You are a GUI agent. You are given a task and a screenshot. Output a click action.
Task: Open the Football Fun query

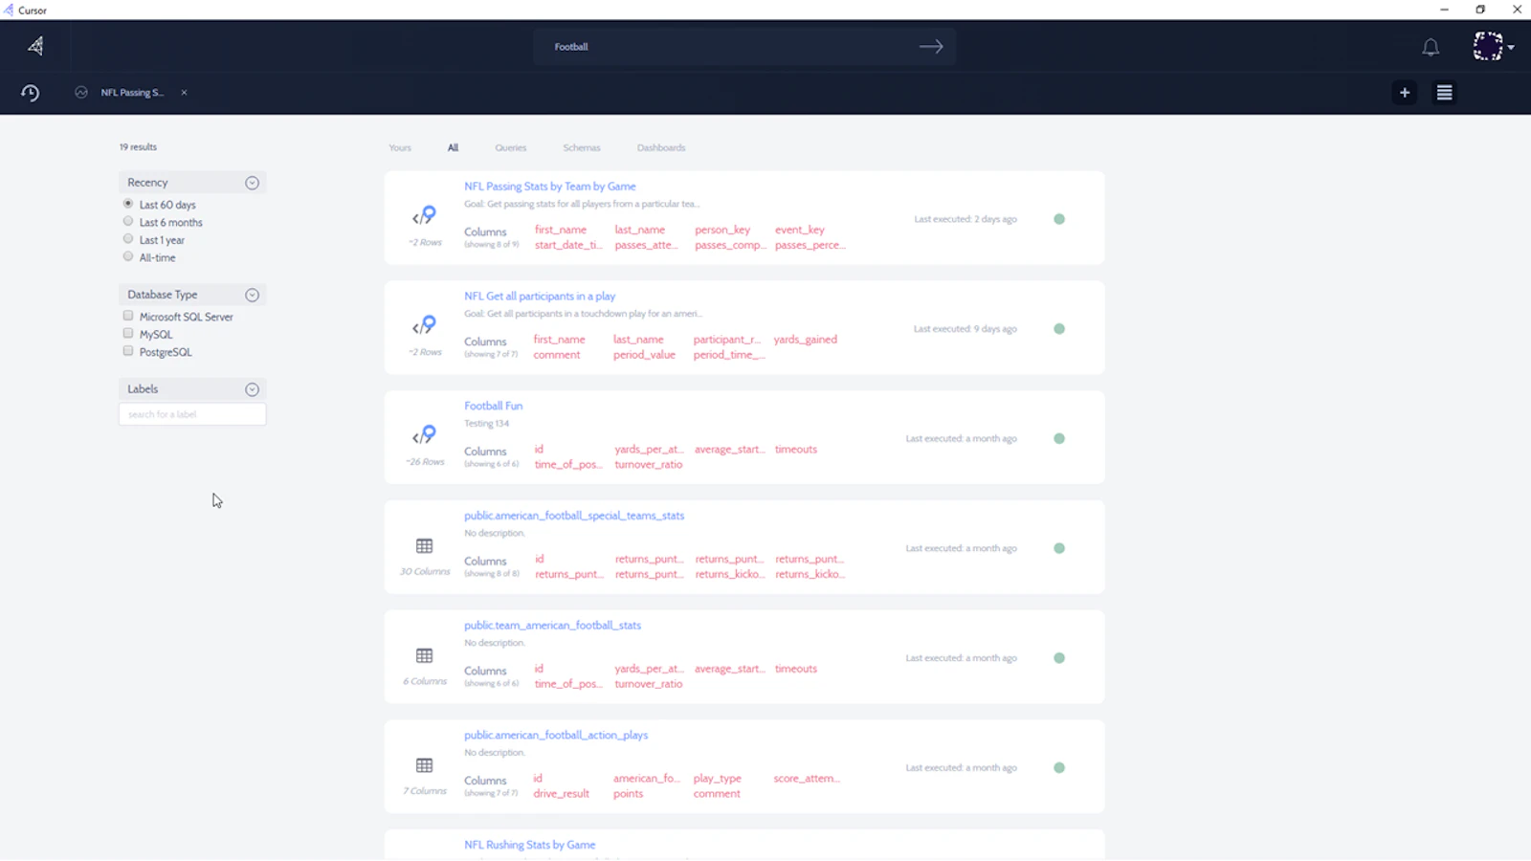(494, 406)
